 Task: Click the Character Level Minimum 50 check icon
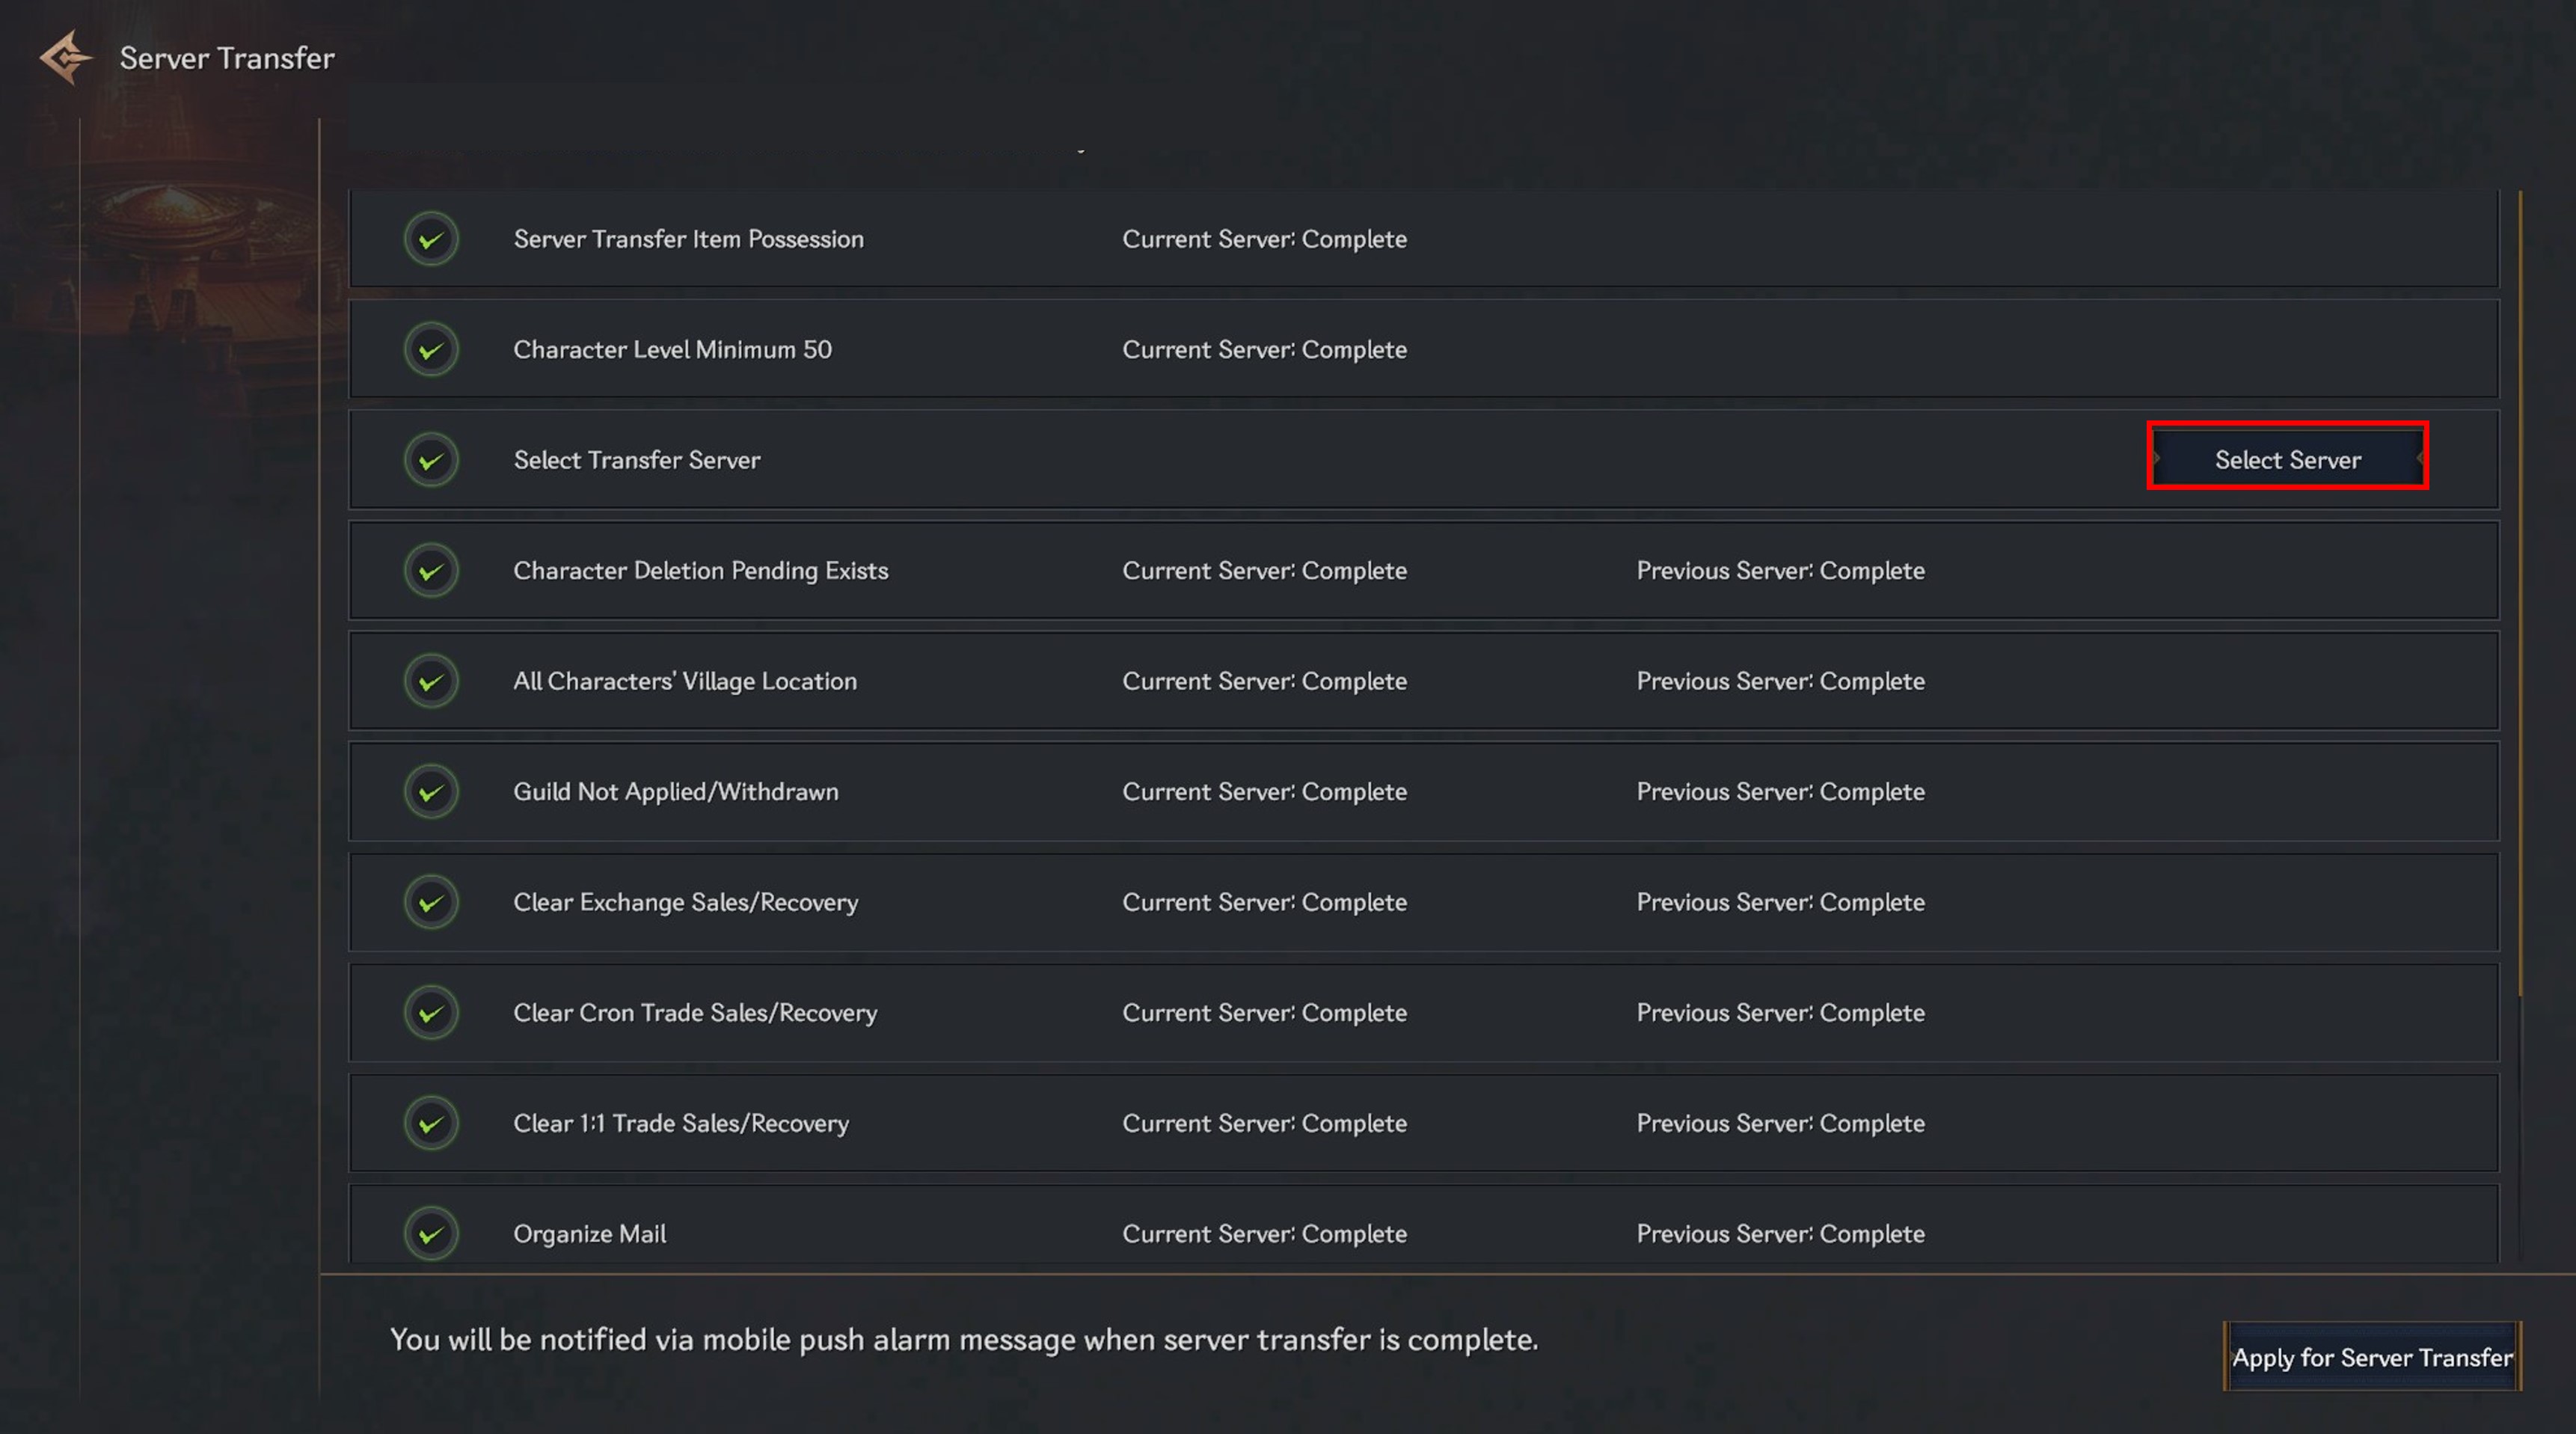(x=431, y=350)
